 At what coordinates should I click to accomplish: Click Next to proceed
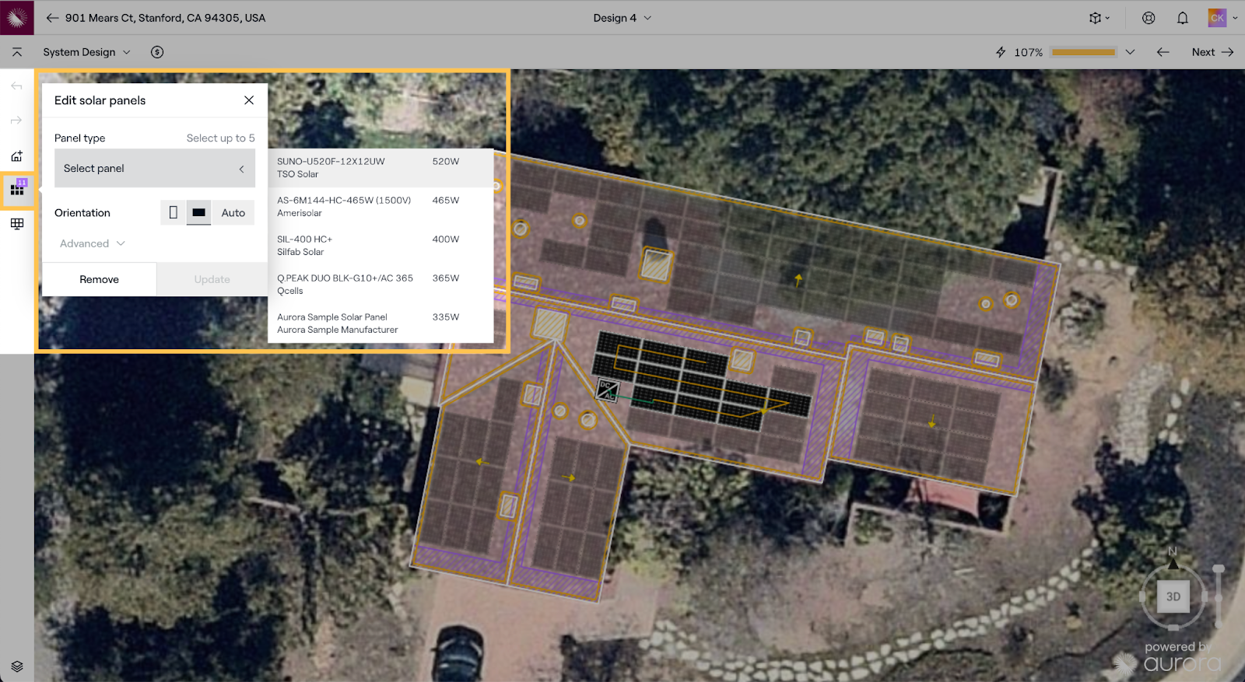point(1212,52)
